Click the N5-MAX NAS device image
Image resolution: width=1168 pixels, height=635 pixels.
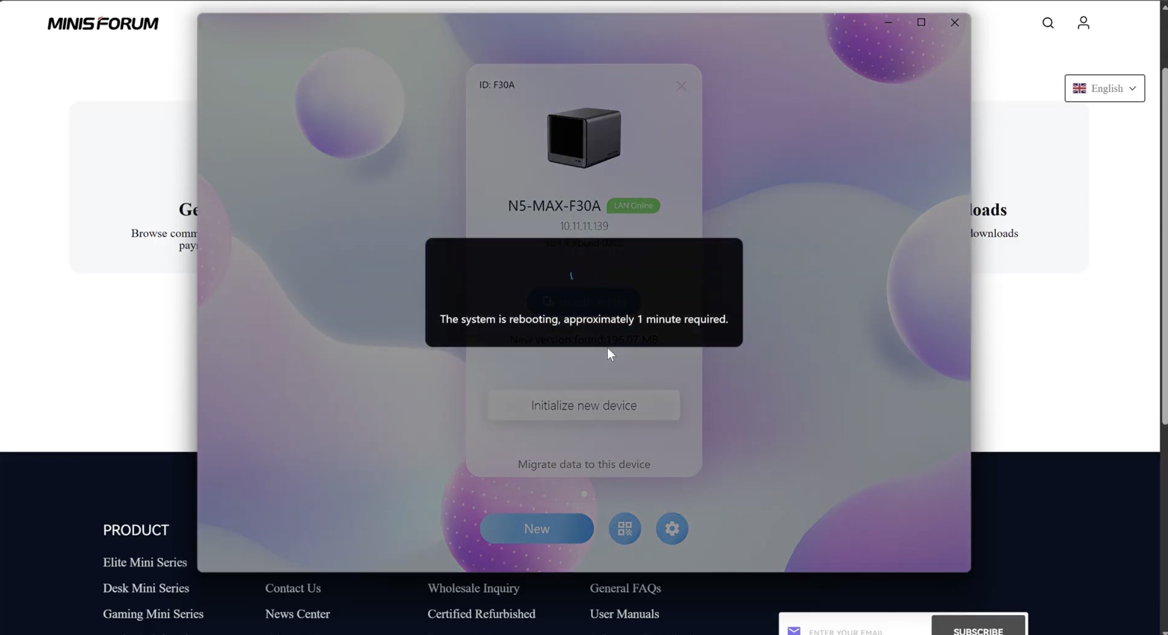[584, 137]
